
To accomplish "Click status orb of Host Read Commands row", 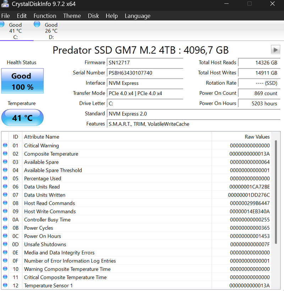I will pyautogui.click(x=5, y=203).
